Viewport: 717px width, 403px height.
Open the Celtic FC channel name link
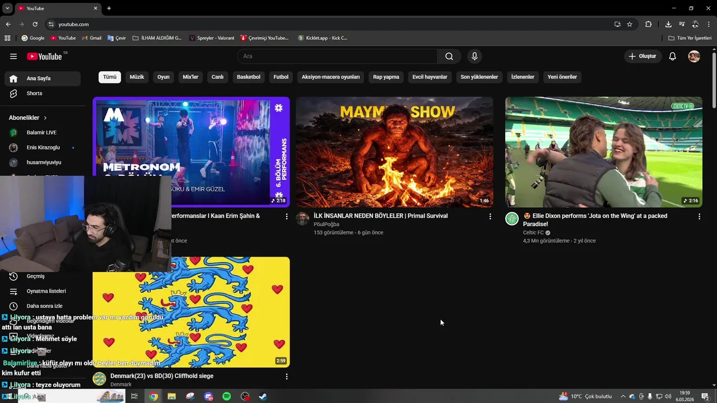pos(533,233)
